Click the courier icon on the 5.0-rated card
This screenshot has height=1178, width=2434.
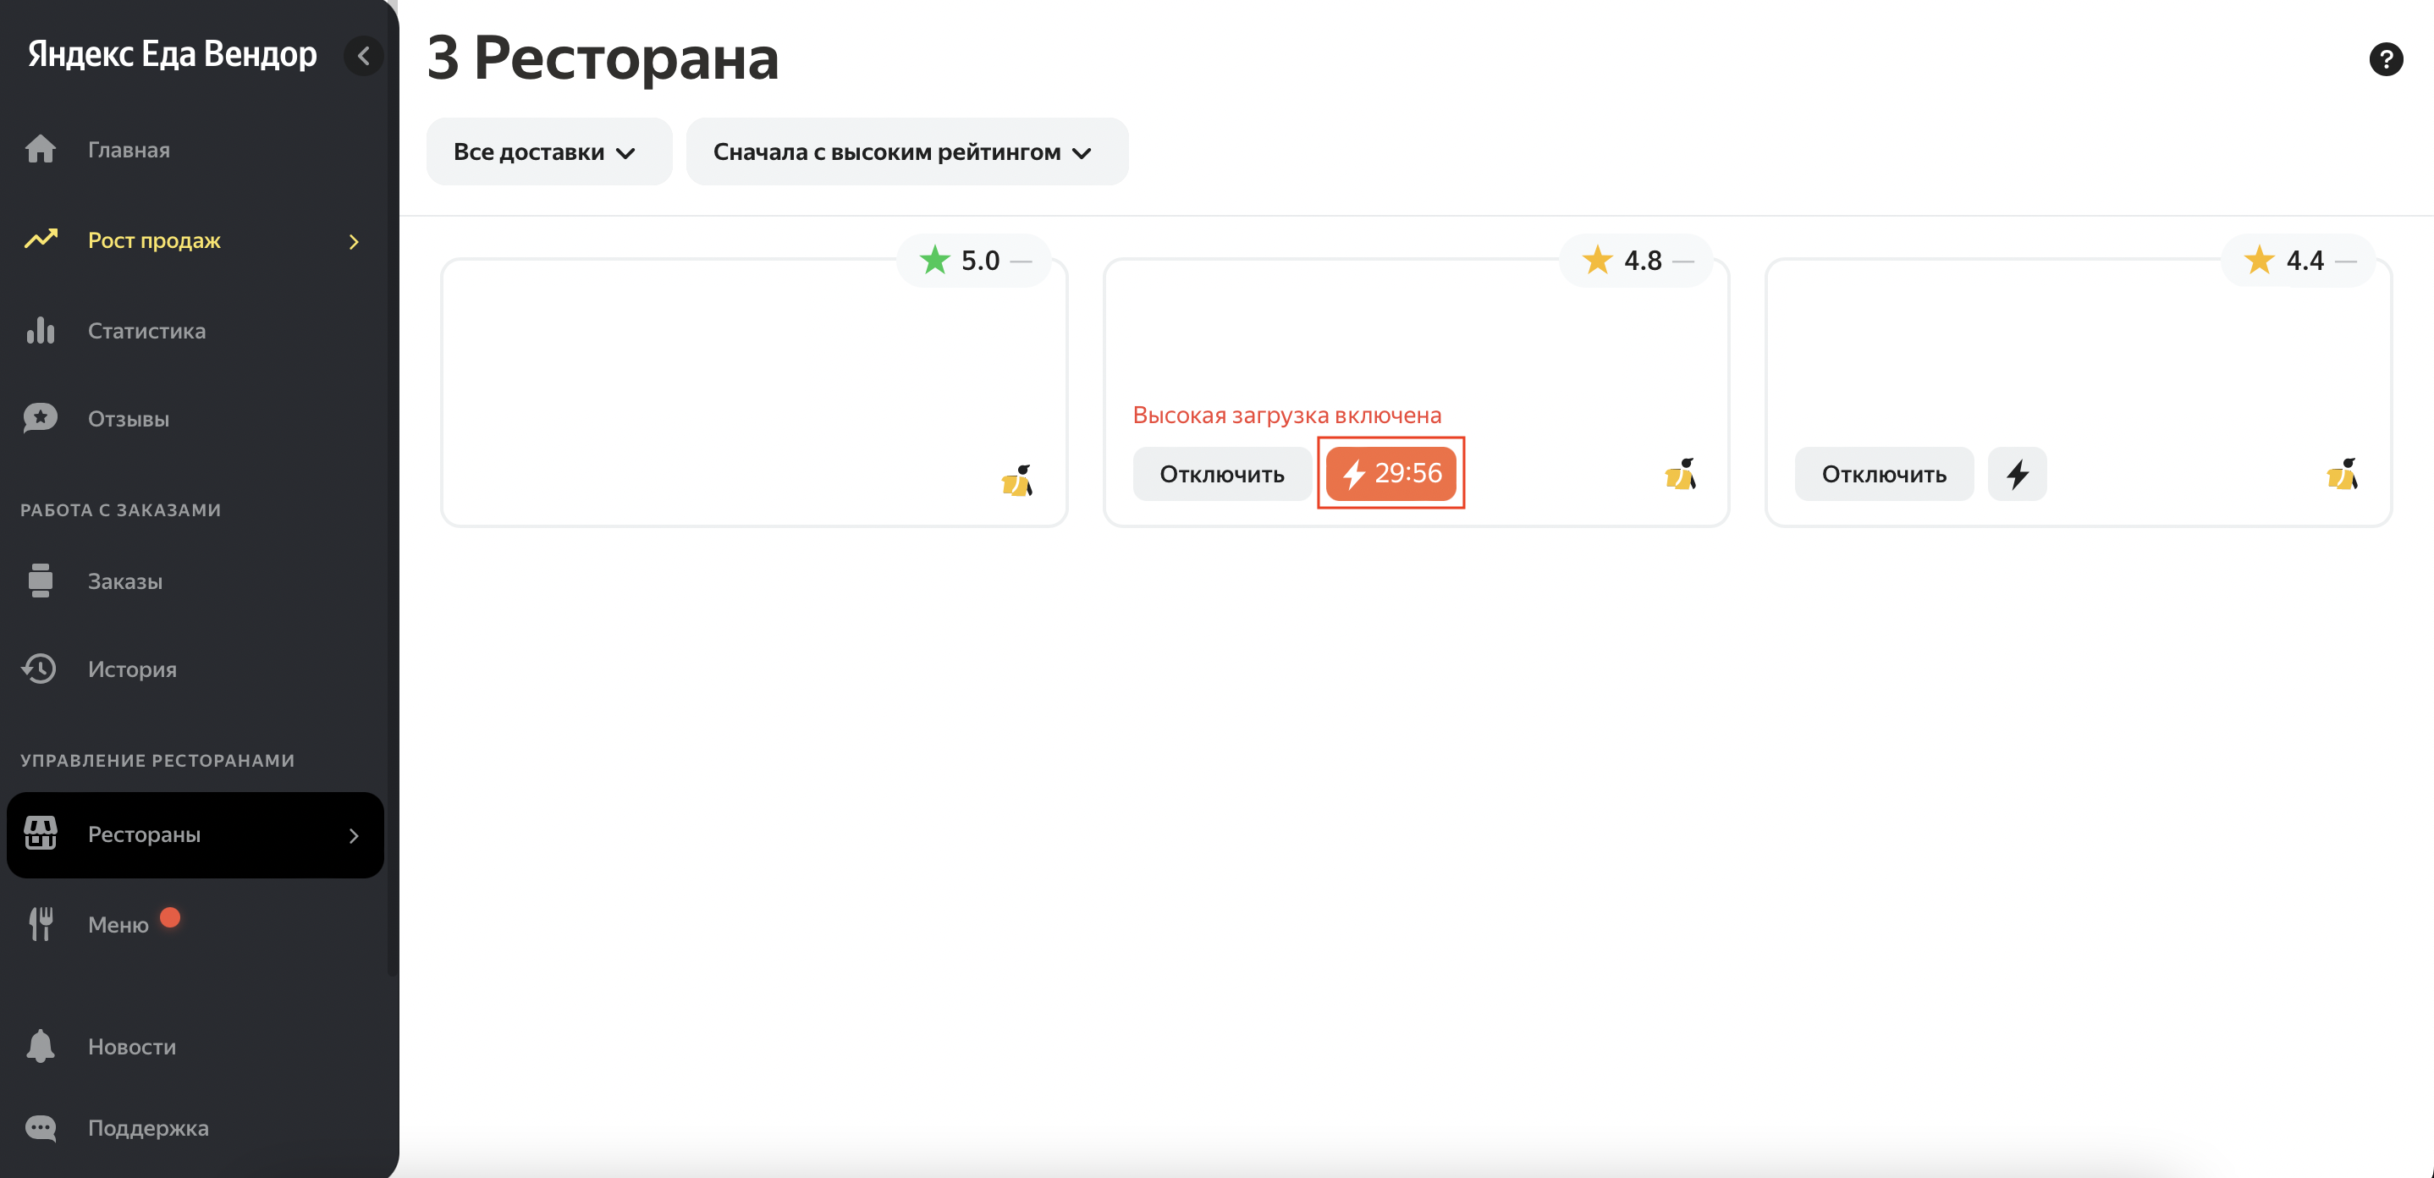[x=1016, y=480]
